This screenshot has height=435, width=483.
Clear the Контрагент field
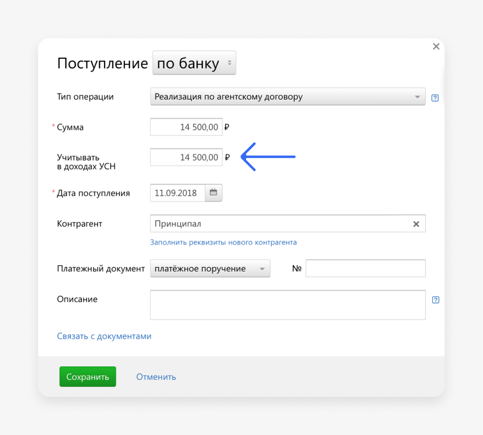pos(416,224)
